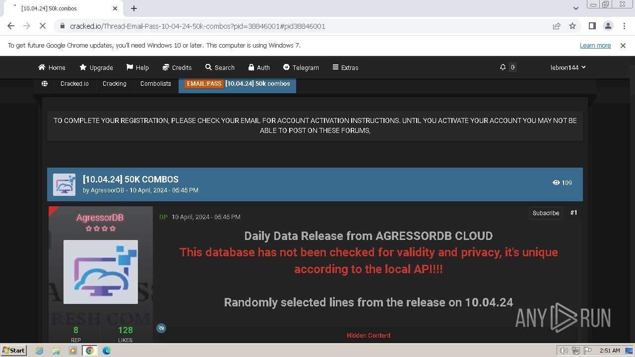
Task: Click the address bar URL
Action: (x=197, y=26)
